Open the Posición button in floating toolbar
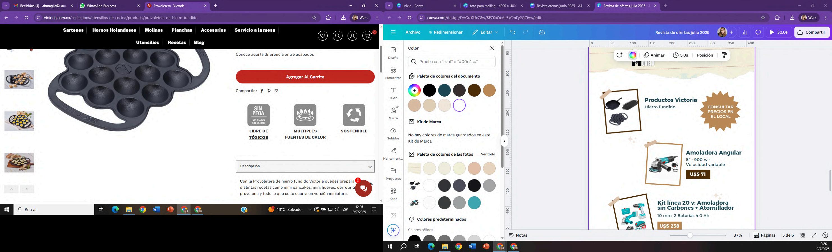 (705, 55)
